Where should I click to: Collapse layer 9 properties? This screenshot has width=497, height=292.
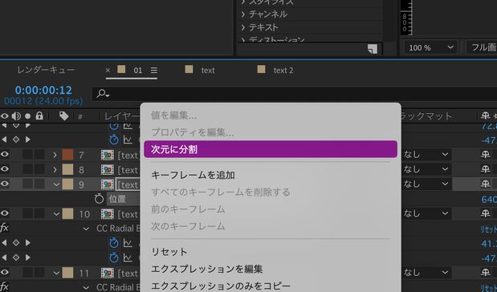56,185
